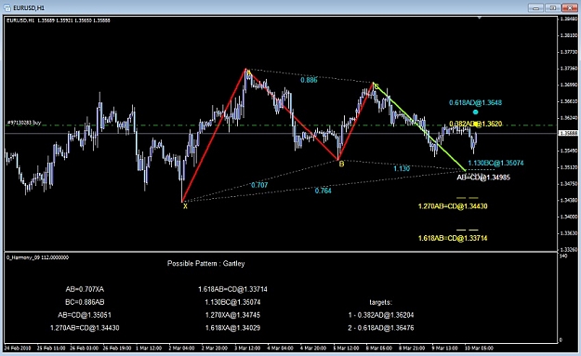Click the '#97130283 buy' order label
Screen dimensions: 581x356
(24, 123)
